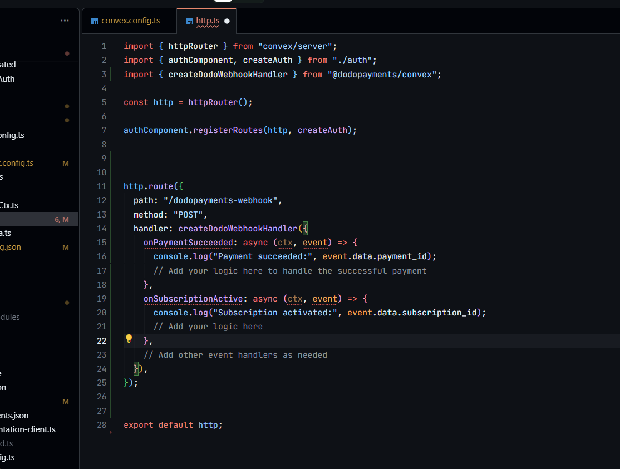Open the file ending in Ctx.ts
This screenshot has height=469, width=620.
click(9, 205)
